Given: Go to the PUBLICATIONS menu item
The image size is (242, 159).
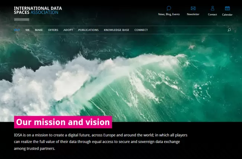Looking at the screenshot, I should tap(88, 30).
